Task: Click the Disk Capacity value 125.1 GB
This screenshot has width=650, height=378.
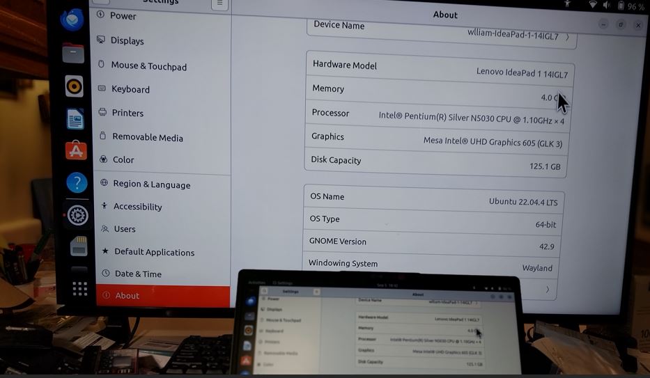Action: point(545,166)
